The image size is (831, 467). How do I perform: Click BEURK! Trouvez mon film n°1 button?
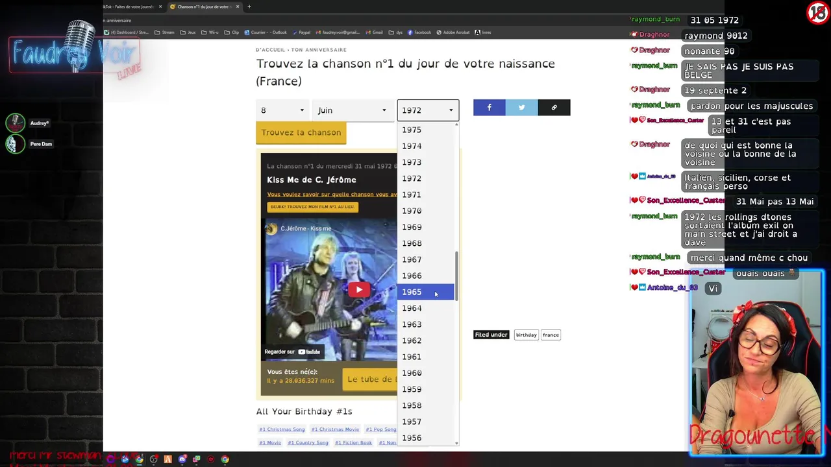tap(312, 207)
